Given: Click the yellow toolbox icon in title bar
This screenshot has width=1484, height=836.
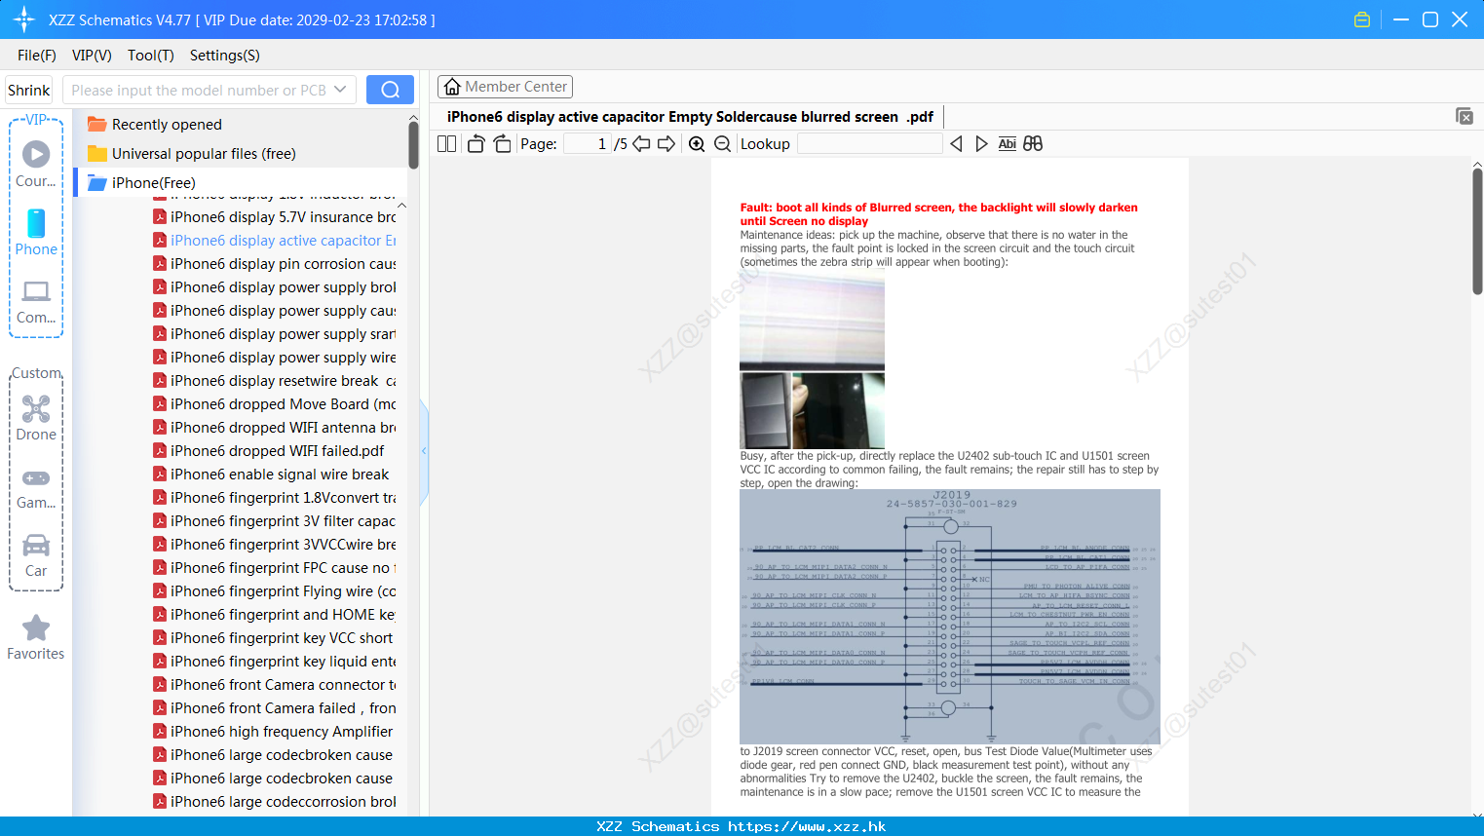Looking at the screenshot, I should (x=1362, y=19).
